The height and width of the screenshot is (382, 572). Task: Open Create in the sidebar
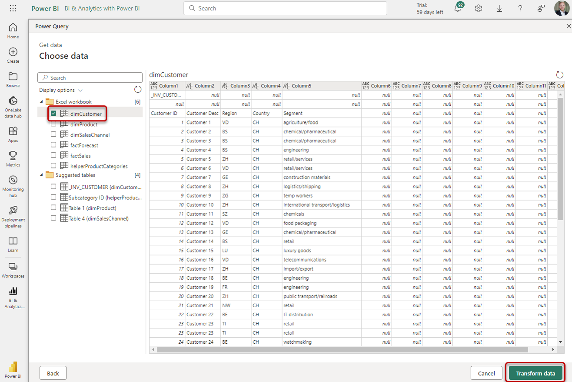[x=13, y=55]
